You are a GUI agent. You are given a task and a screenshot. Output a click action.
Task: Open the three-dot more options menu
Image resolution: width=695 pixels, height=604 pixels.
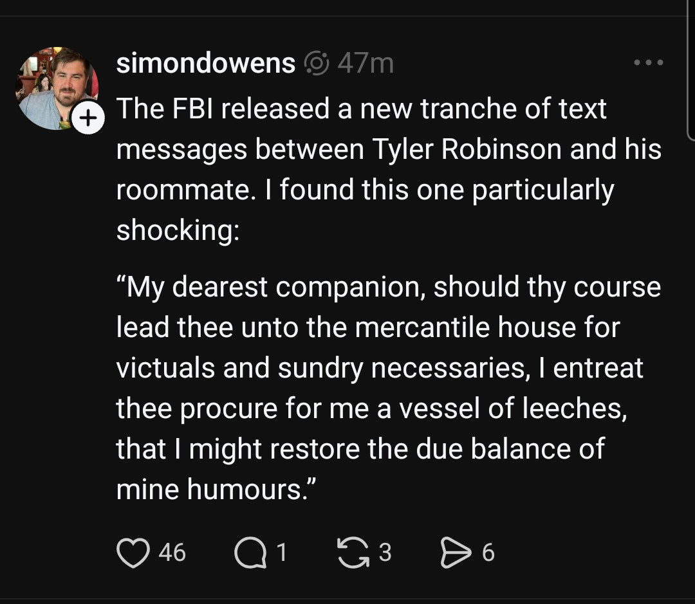point(648,63)
